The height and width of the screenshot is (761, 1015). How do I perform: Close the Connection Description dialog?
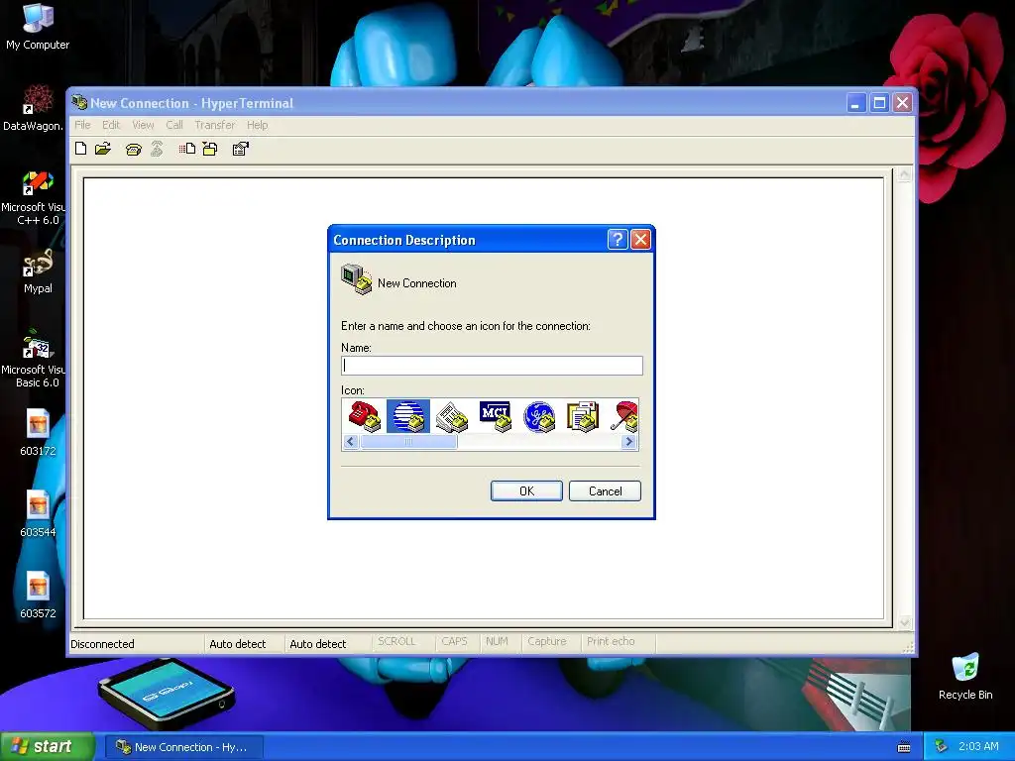pos(641,240)
